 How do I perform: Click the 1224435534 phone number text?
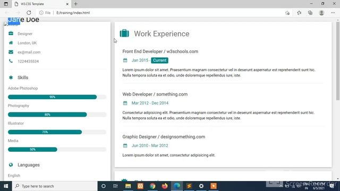tap(28, 62)
